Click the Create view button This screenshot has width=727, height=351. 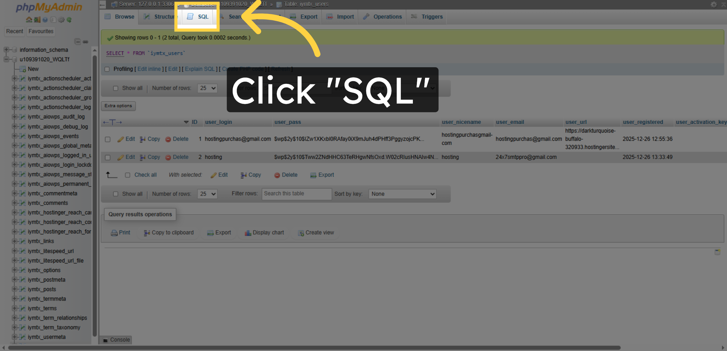pos(315,233)
